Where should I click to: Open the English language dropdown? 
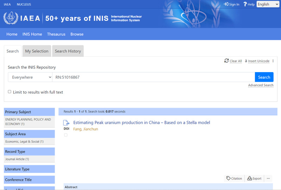coord(268,4)
